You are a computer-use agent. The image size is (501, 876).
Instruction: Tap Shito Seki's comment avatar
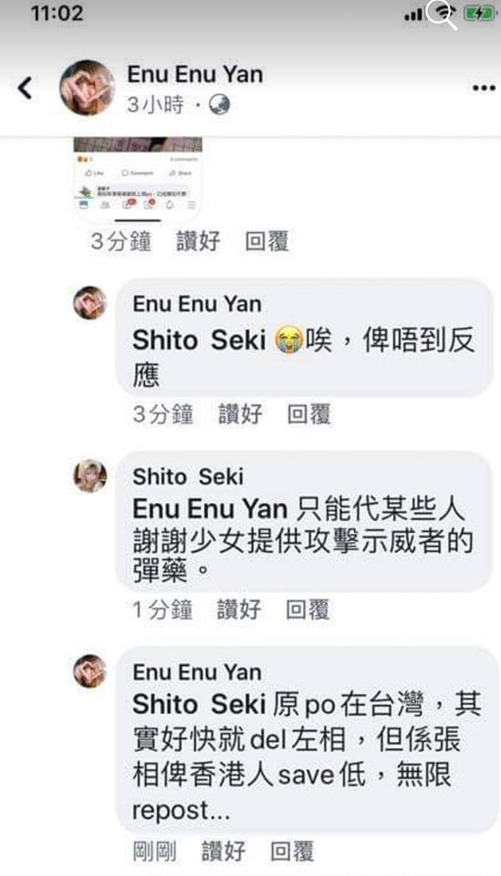[x=90, y=476]
